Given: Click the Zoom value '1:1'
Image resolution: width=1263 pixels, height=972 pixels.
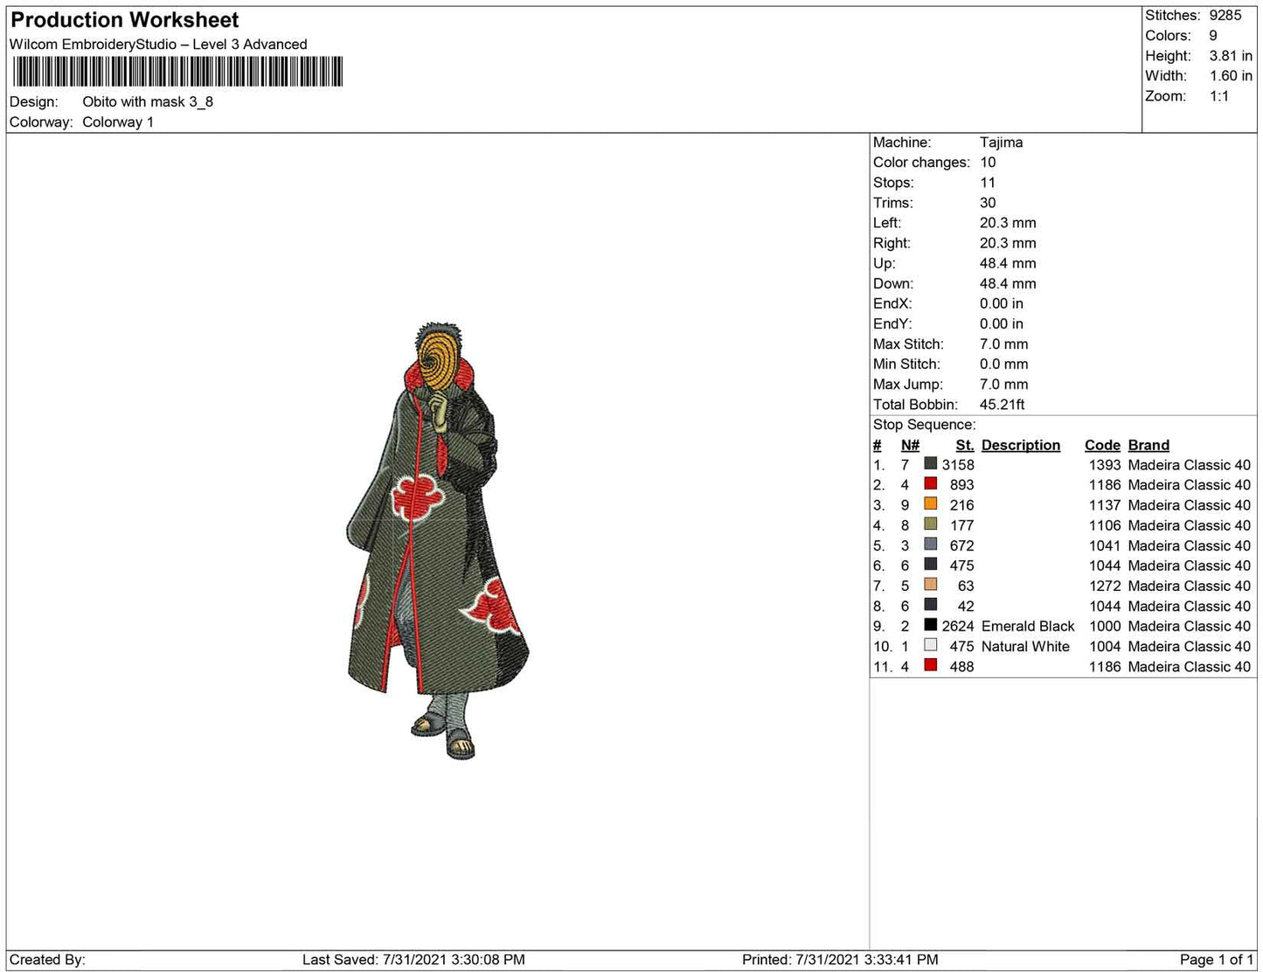Looking at the screenshot, I should pyautogui.click(x=1219, y=96).
